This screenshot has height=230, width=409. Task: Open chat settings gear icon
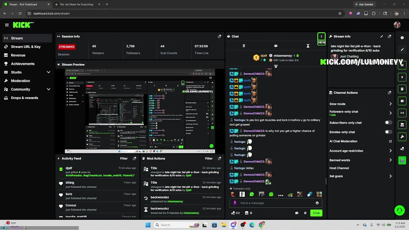(x=305, y=213)
